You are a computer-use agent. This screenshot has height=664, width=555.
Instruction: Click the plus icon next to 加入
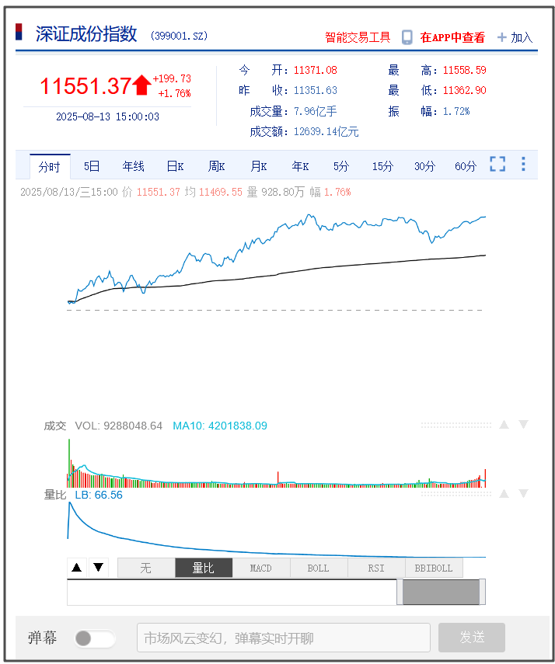pos(501,37)
